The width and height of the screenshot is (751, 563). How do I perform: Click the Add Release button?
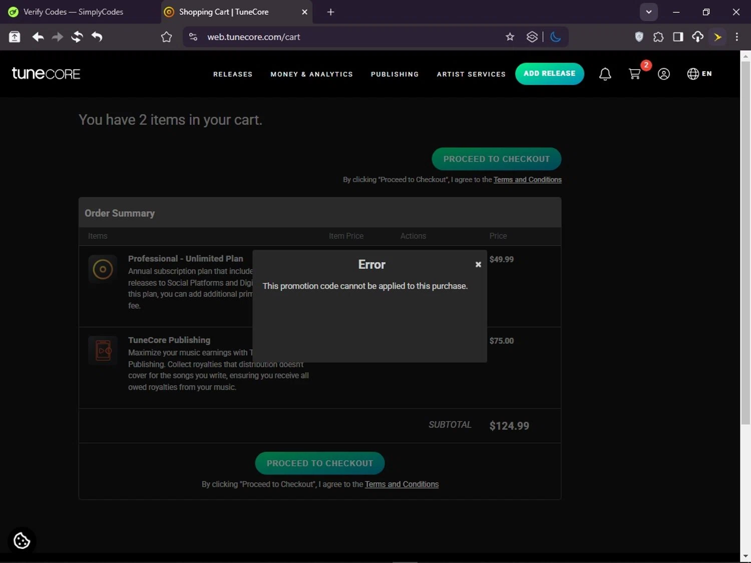click(x=550, y=74)
